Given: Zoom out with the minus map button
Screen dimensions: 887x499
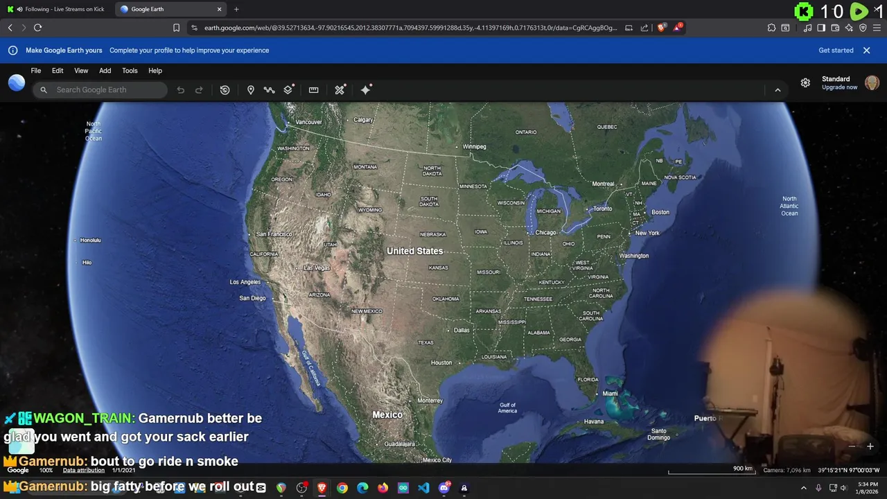Looking at the screenshot, I should (852, 446).
